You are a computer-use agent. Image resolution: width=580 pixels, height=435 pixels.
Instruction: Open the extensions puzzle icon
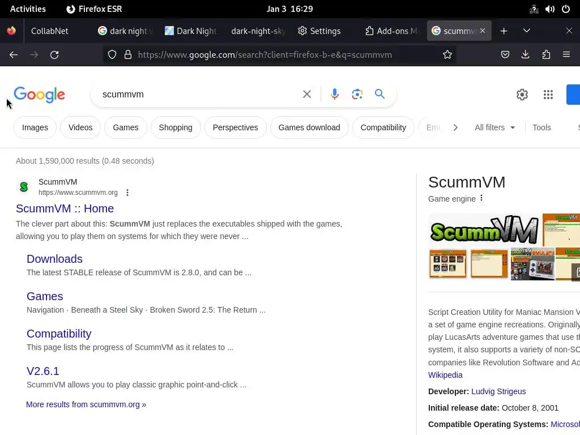click(x=546, y=55)
